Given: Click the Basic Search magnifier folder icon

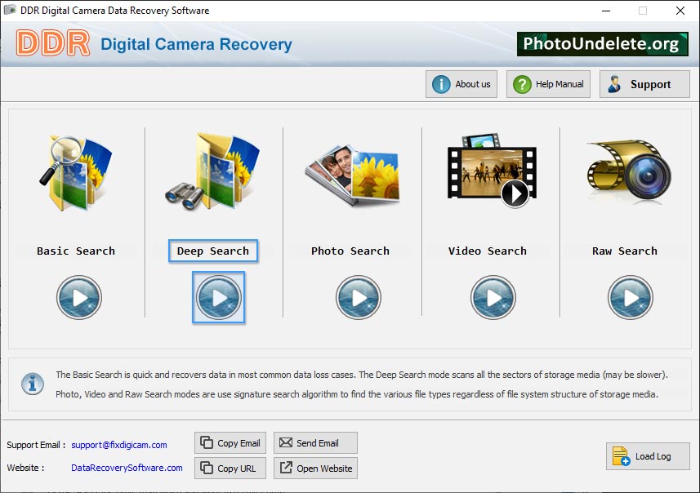Looking at the screenshot, I should [x=76, y=173].
